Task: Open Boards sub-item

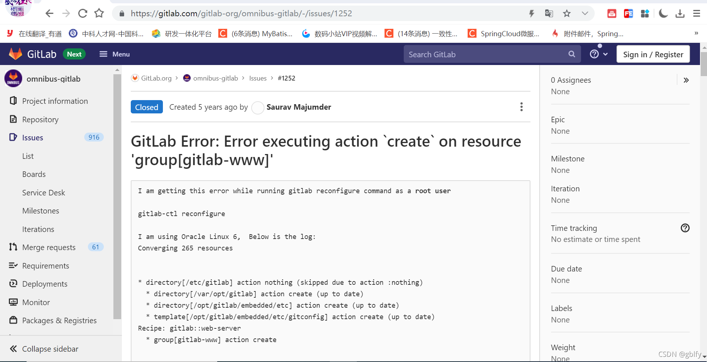Action: pyautogui.click(x=34, y=174)
